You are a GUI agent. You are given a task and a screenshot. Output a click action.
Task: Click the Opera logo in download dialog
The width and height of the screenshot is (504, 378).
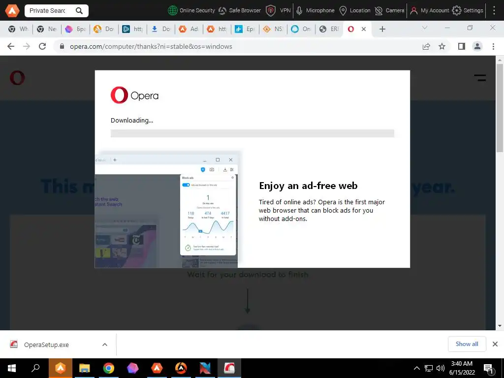(135, 95)
